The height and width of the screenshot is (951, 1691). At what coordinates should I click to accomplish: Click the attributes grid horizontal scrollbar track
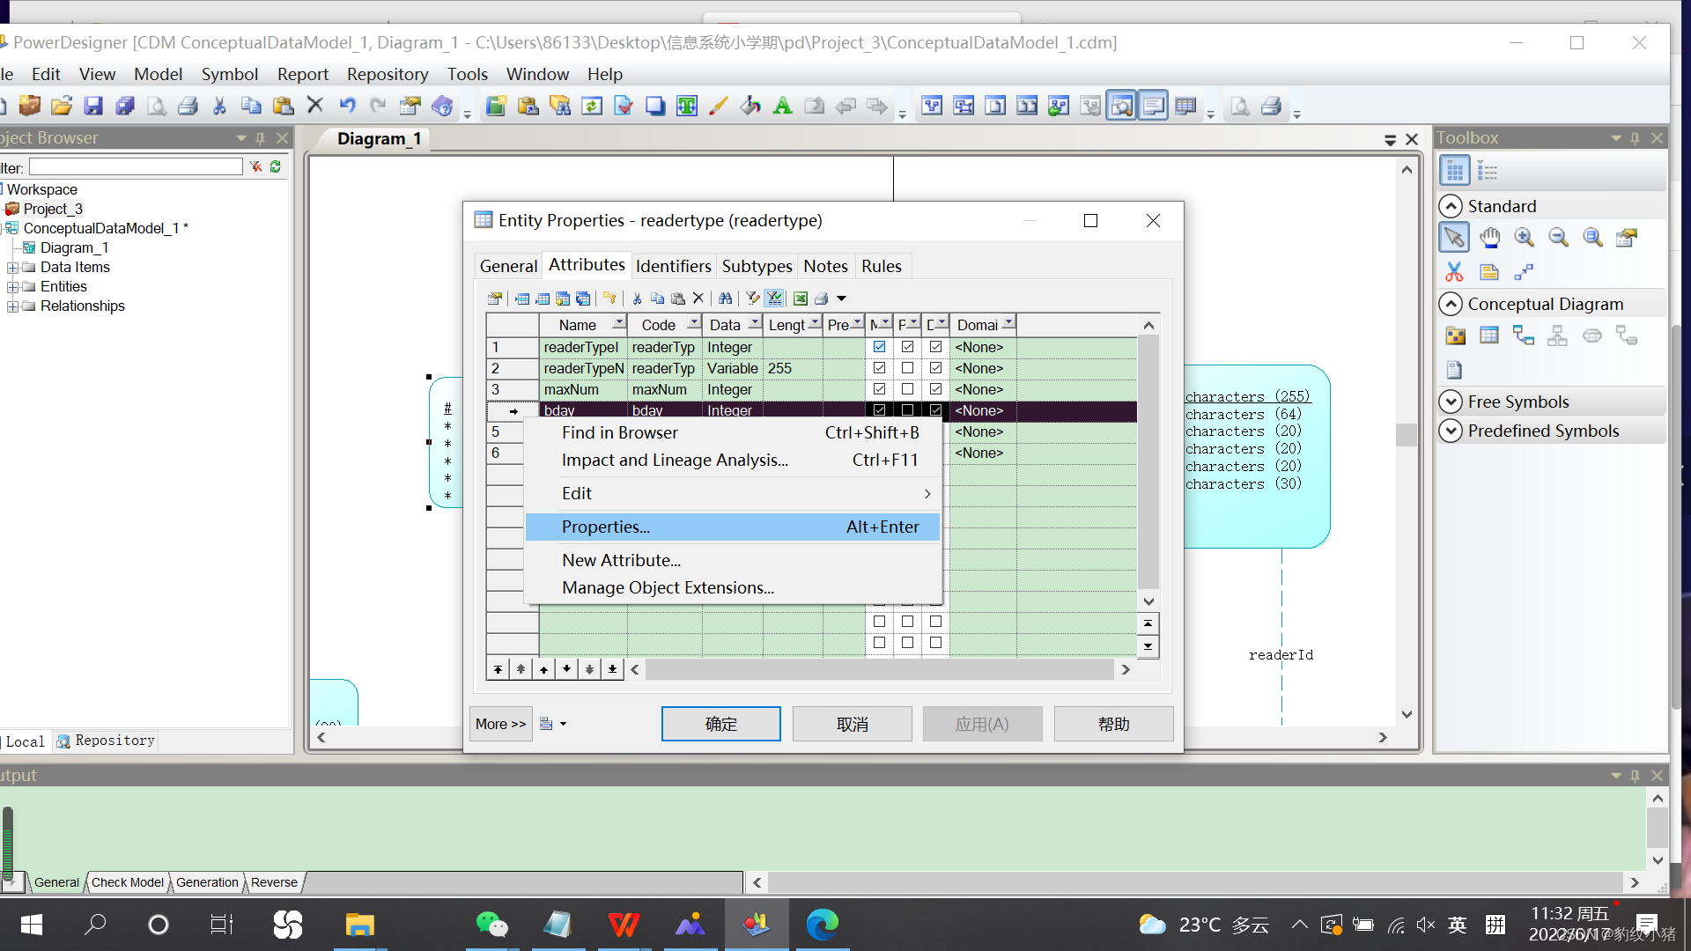(x=879, y=669)
